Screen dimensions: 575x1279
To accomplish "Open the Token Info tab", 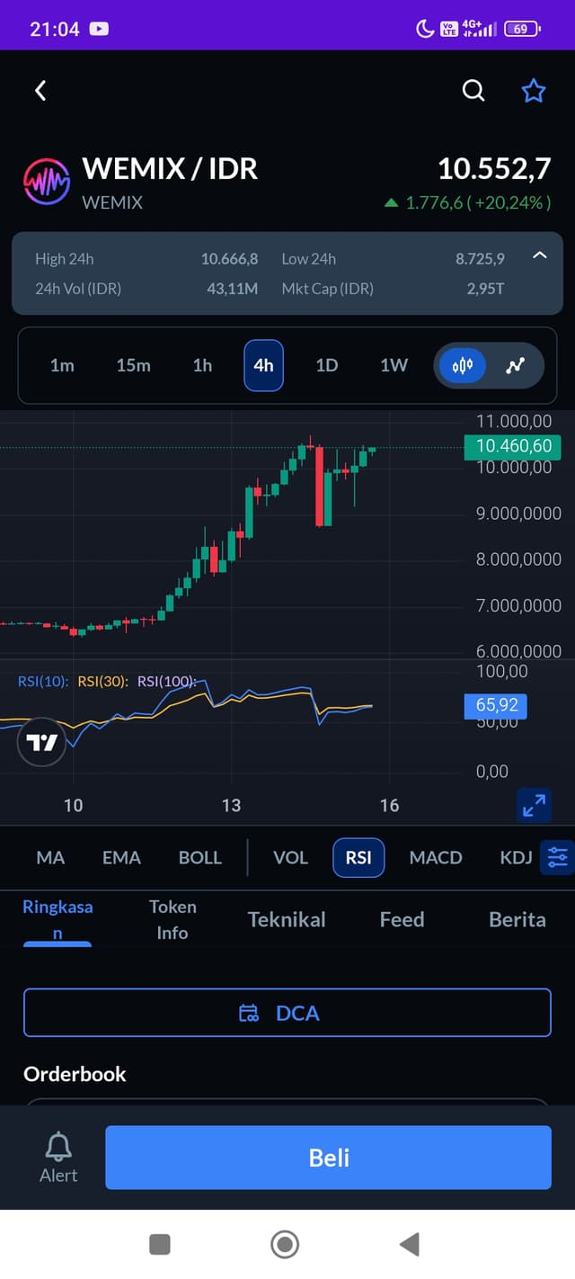I will pyautogui.click(x=172, y=919).
